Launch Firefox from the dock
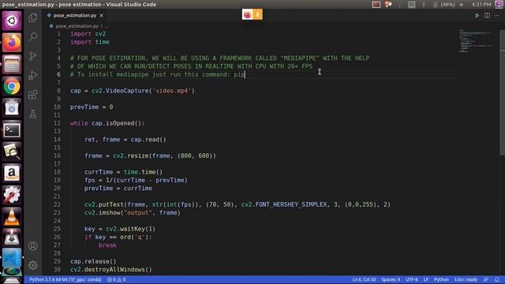This screenshot has width=505, height=284. 12,43
